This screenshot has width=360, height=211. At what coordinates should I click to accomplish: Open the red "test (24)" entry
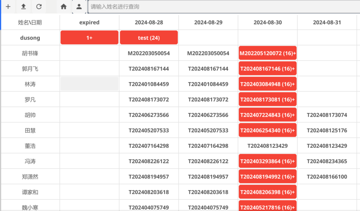click(x=149, y=38)
